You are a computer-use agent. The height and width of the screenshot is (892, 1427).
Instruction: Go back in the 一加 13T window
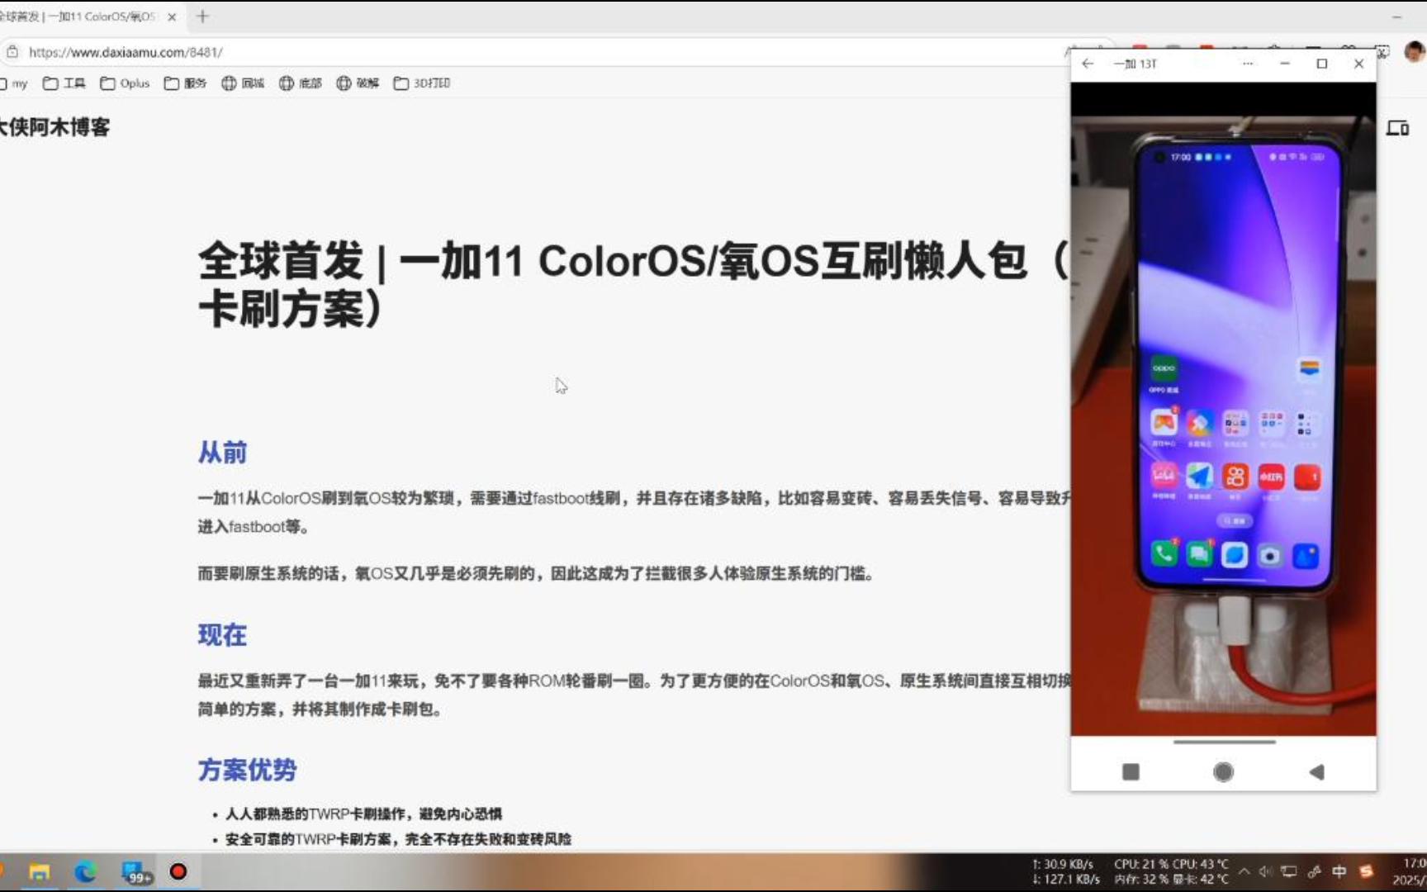[1088, 64]
